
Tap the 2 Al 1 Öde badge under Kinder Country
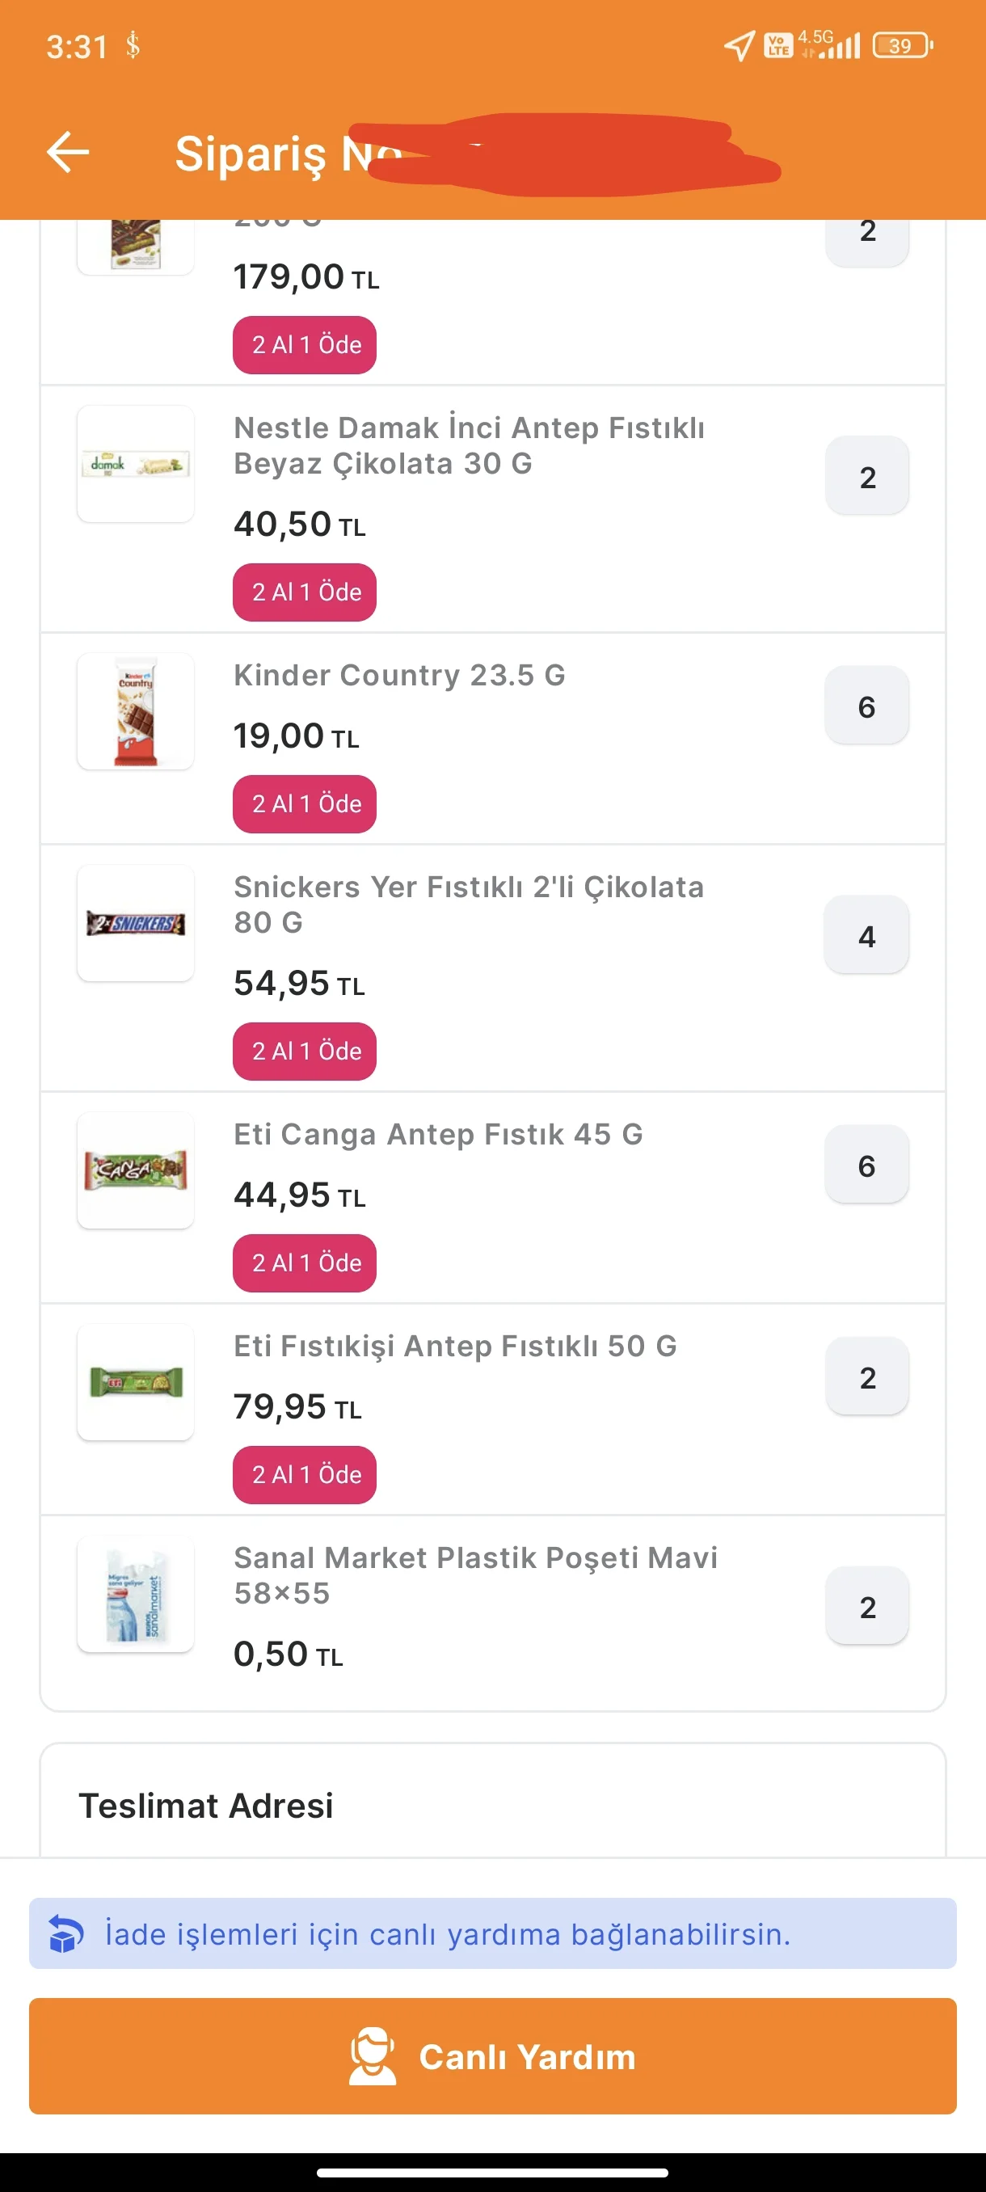coord(305,803)
